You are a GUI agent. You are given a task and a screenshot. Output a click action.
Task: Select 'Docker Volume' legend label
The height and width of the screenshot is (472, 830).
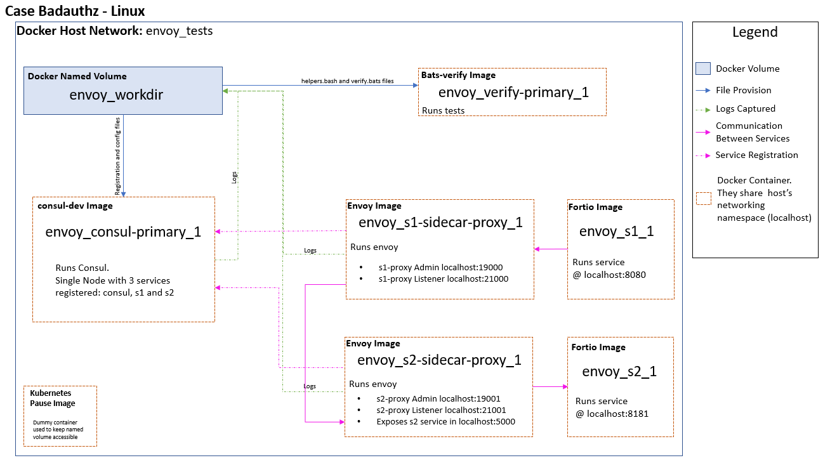pos(748,69)
